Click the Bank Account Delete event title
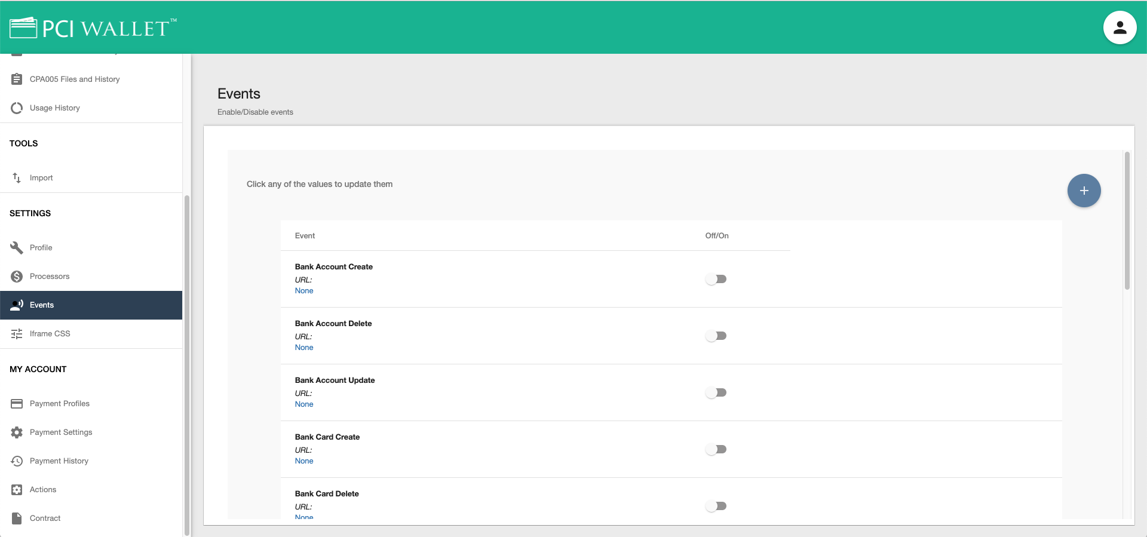This screenshot has width=1147, height=537. click(333, 323)
